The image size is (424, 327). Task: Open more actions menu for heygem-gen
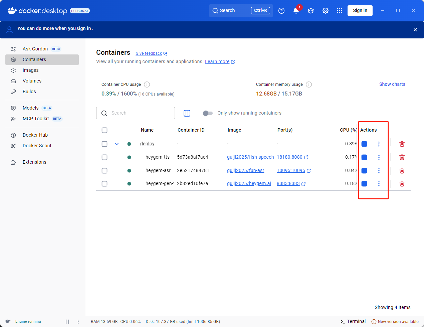(x=379, y=184)
